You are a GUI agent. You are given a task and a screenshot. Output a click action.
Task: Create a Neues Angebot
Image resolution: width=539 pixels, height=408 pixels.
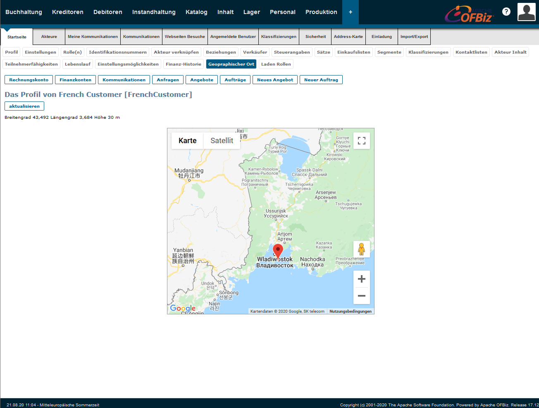[275, 80]
